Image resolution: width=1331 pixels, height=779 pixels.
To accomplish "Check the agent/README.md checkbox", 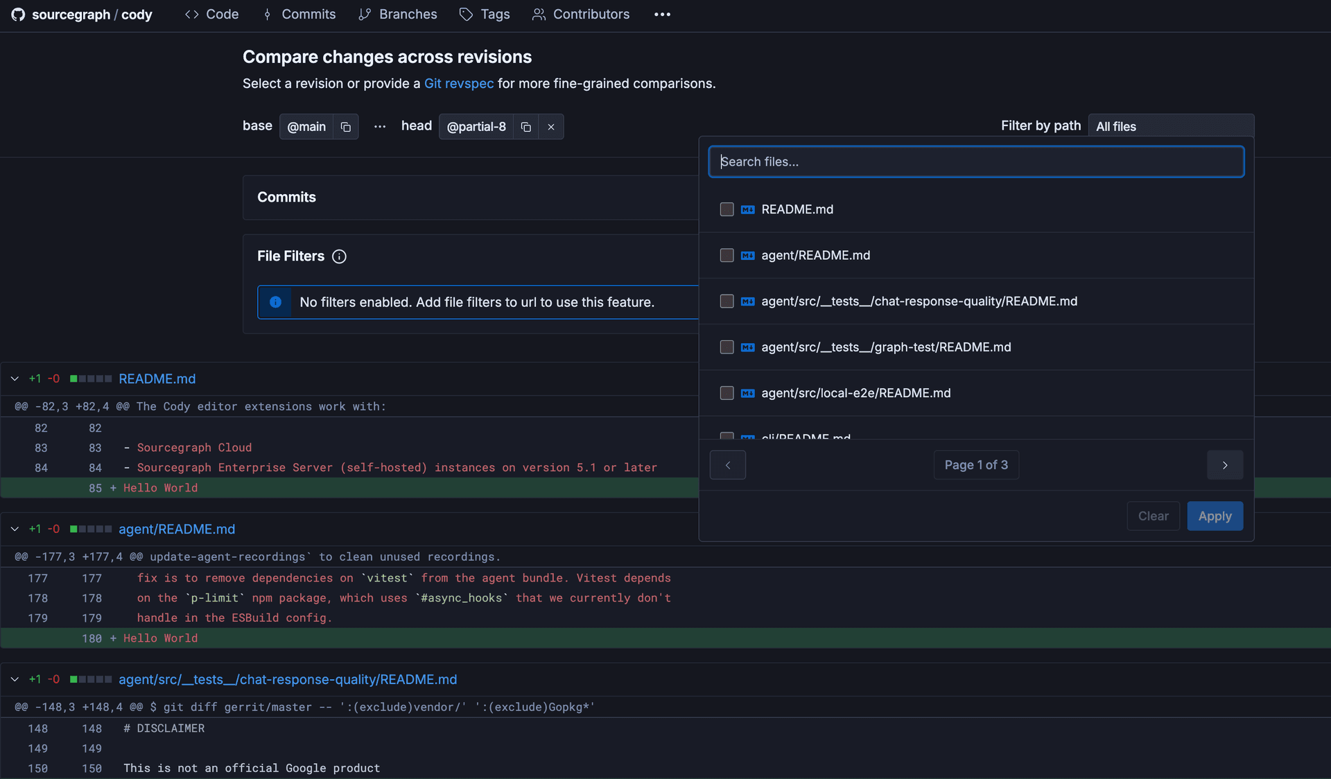I will [x=727, y=255].
